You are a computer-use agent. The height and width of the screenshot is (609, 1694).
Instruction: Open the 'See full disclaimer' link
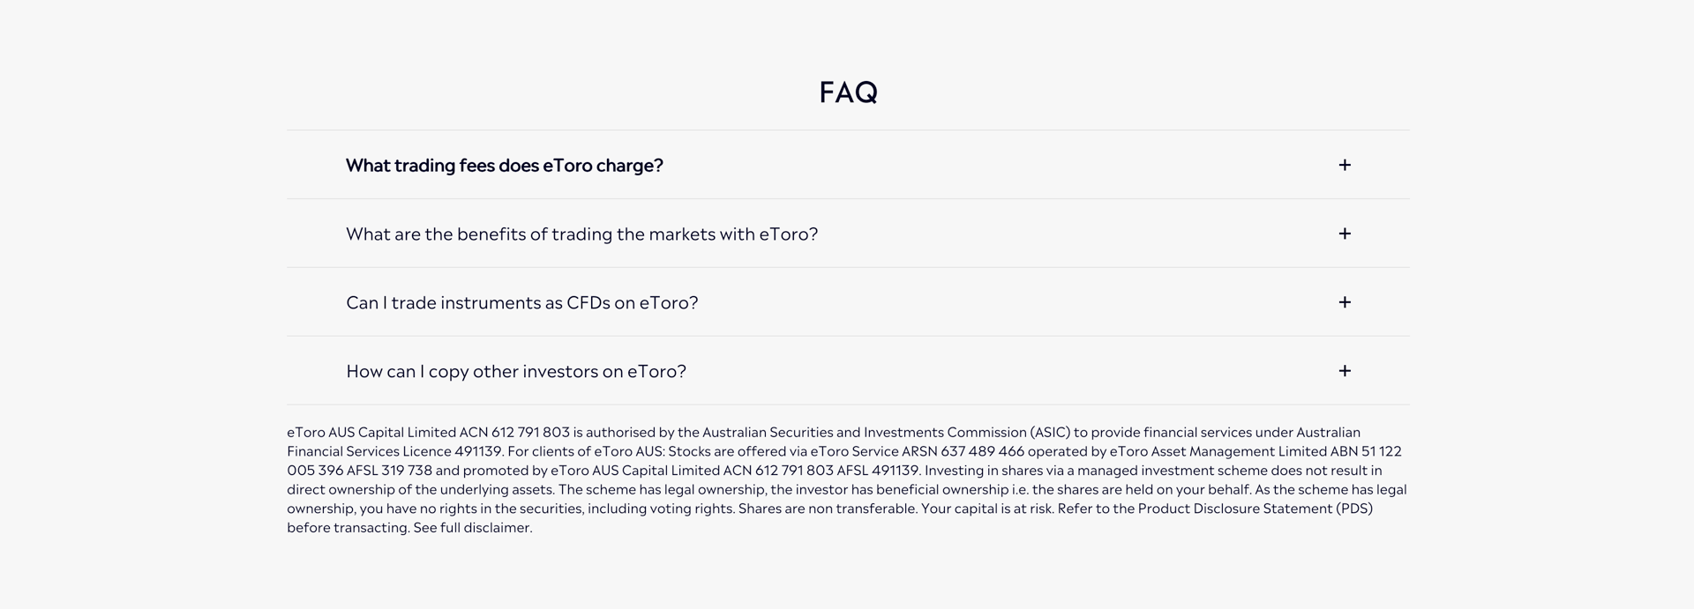(473, 528)
